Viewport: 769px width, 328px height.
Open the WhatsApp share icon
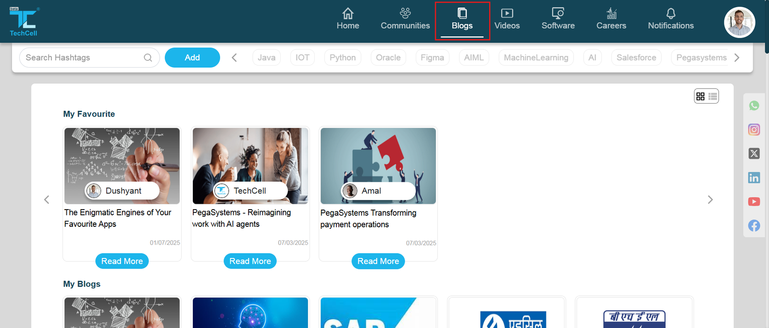754,106
